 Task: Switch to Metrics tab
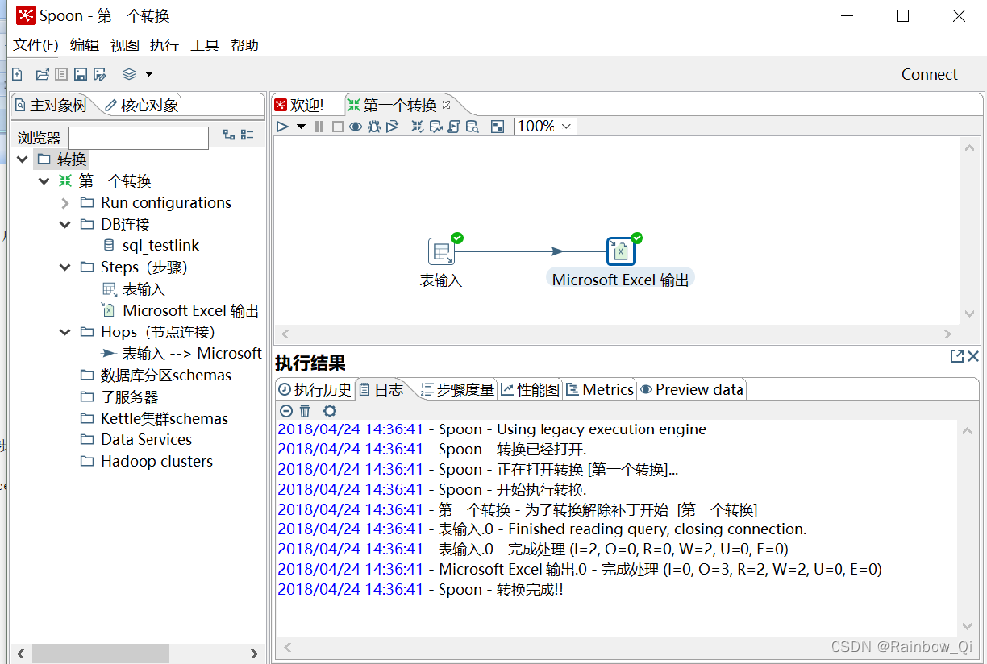click(x=600, y=390)
